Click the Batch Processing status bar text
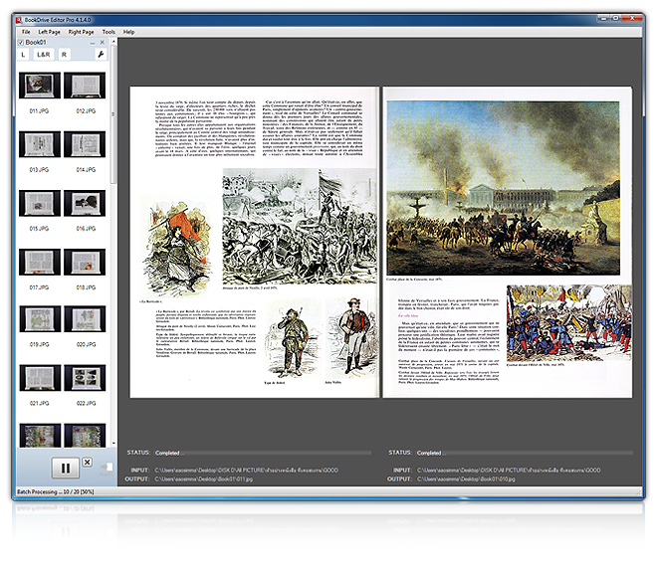The height and width of the screenshot is (567, 661). pos(56,491)
